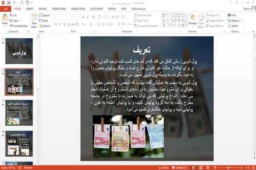
Task: Toggle Center paragraph alignment
Action: click(x=103, y=24)
